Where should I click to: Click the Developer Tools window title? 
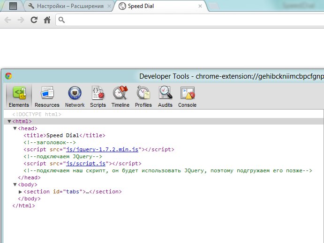232,76
